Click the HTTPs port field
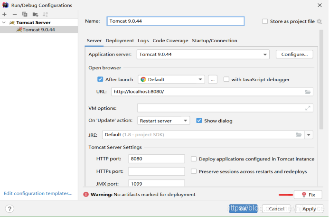This screenshot has height=217, width=329. pos(157,171)
